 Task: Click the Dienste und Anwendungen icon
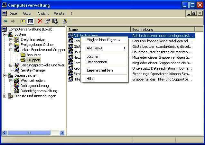[x=11, y=96]
